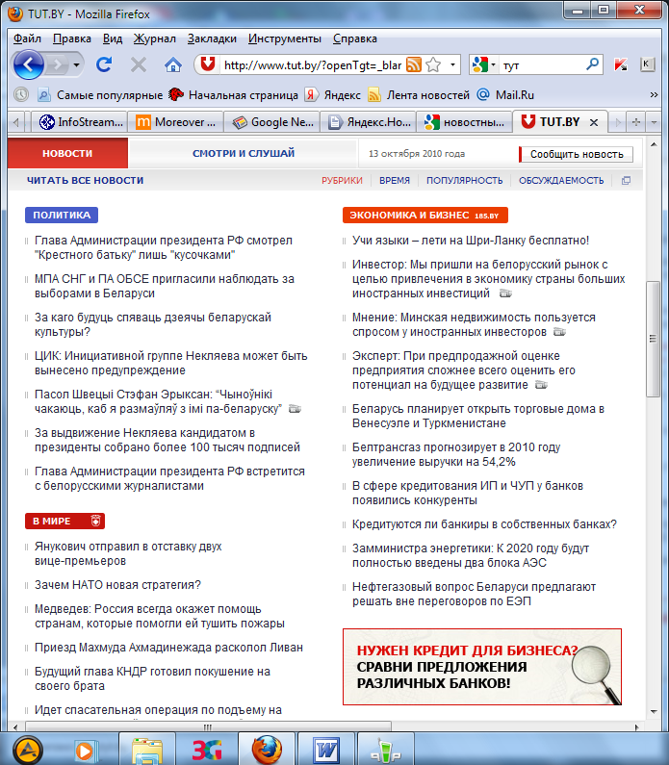The image size is (669, 765).
Task: Start search with the magnifier icon
Action: (592, 64)
